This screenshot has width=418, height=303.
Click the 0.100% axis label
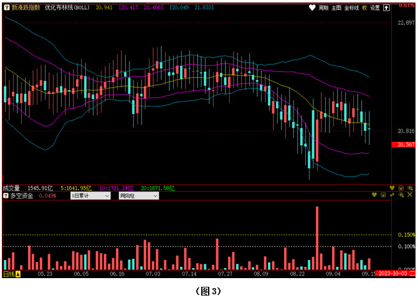point(407,246)
